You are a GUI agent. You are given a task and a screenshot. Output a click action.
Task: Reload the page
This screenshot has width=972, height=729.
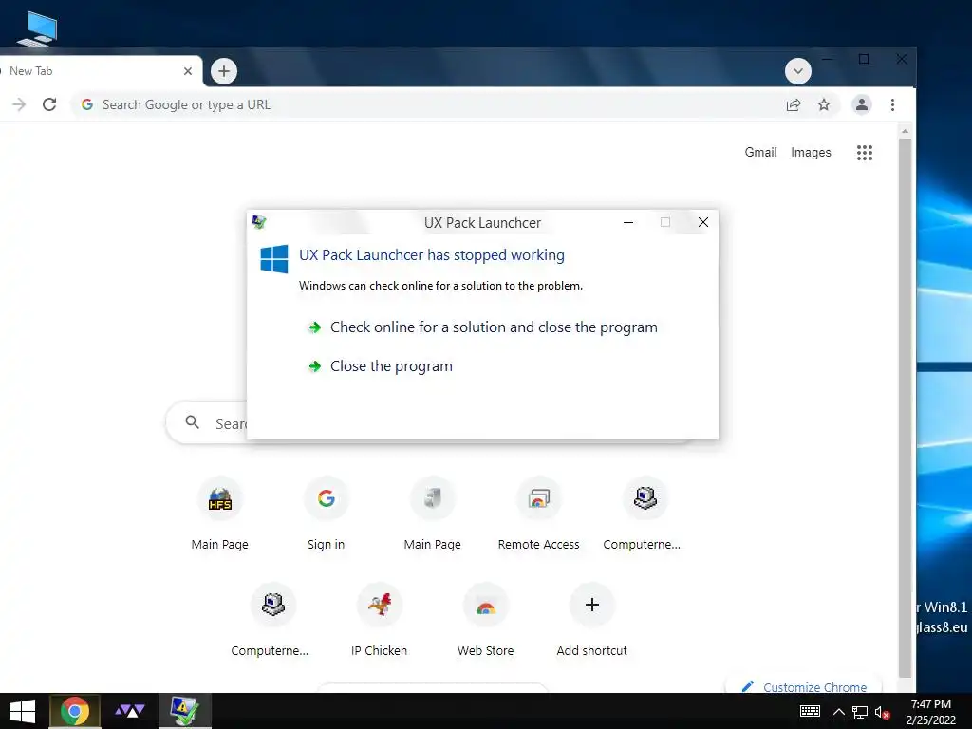[49, 104]
